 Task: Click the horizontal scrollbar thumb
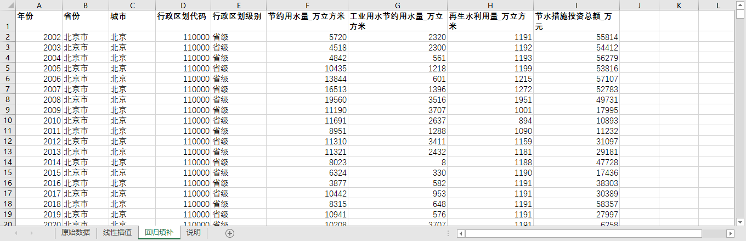(584, 233)
